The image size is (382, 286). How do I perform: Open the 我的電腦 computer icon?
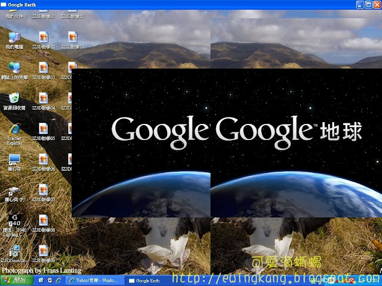tap(14, 41)
